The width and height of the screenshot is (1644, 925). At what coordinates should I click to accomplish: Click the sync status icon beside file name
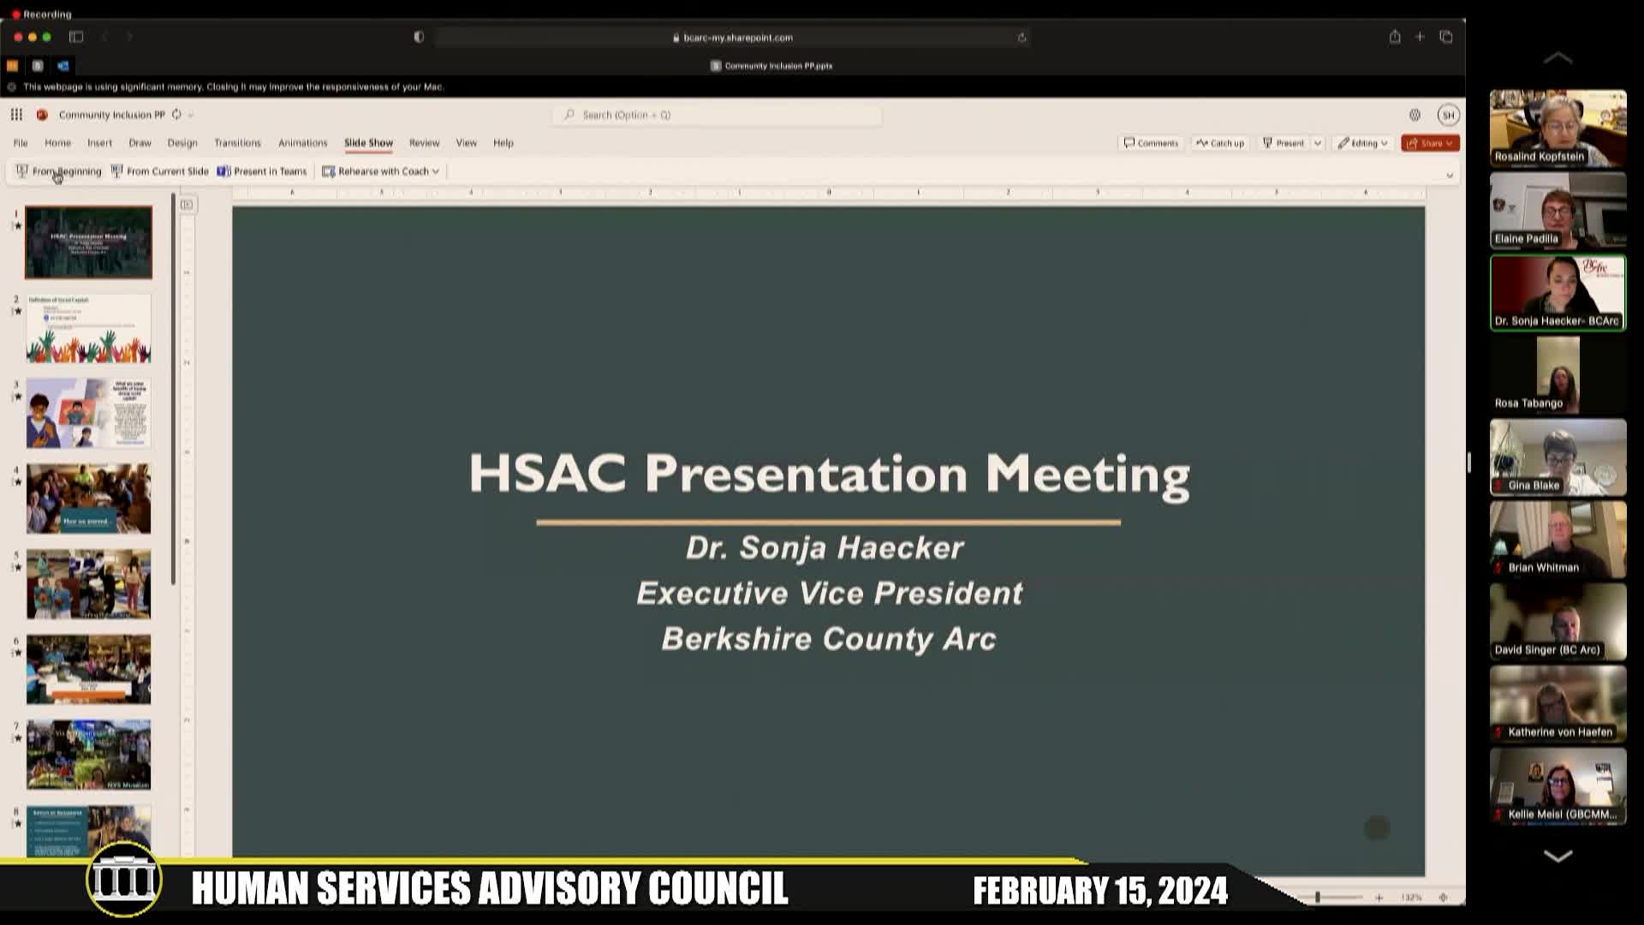tap(176, 115)
